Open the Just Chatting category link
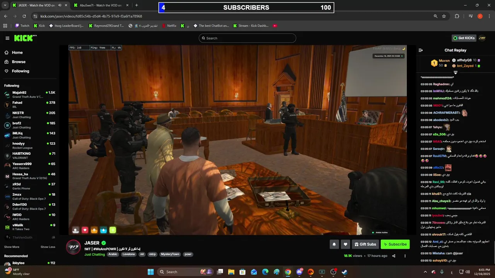The width and height of the screenshot is (495, 278). (x=94, y=254)
